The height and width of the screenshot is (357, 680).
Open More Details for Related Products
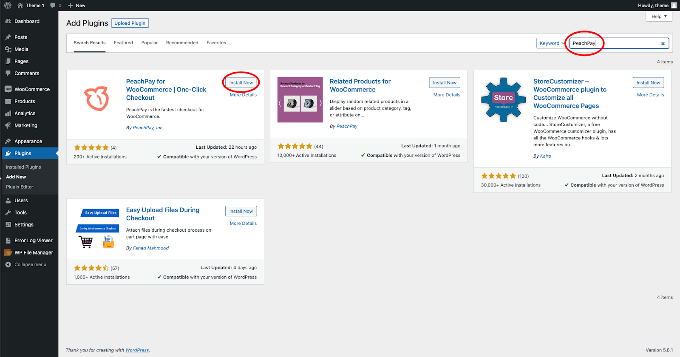point(447,95)
